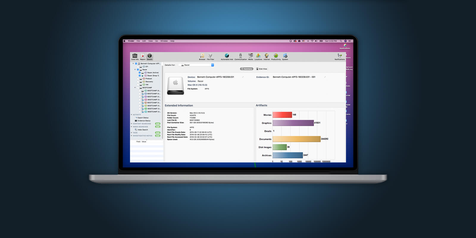This screenshot has height=238, width=476.
Task: Check the BOOTCAMP parent checkbox
Action: [x=138, y=87]
